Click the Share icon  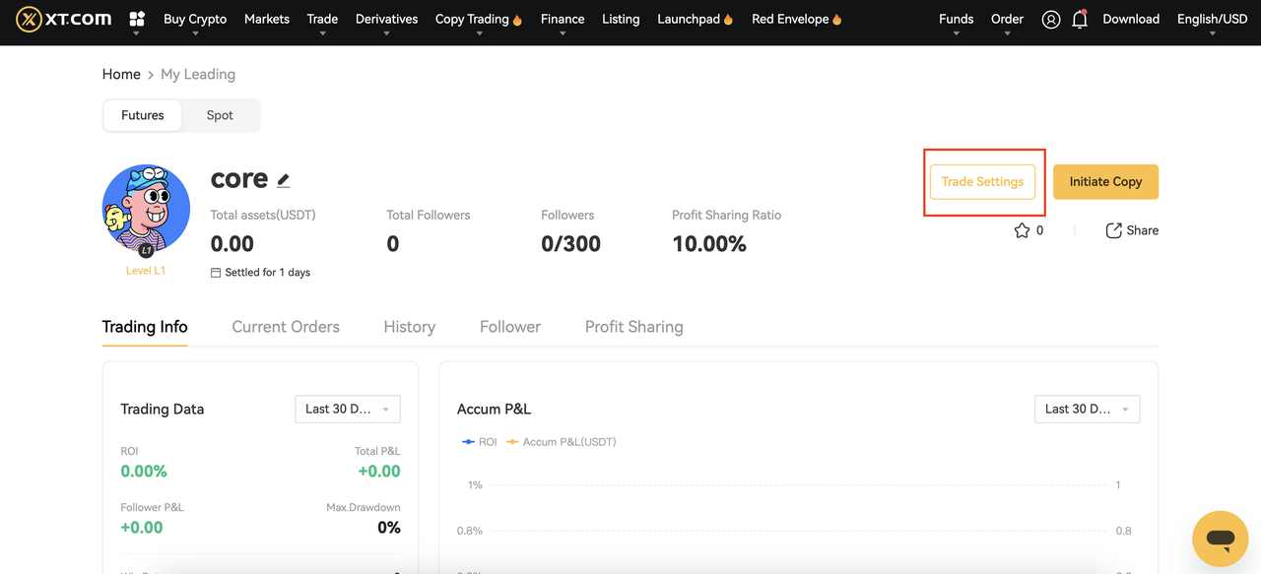pos(1114,230)
